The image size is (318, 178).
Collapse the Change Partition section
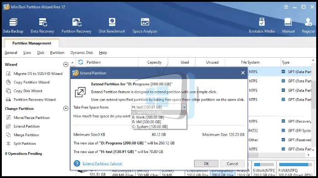[x=66, y=109]
